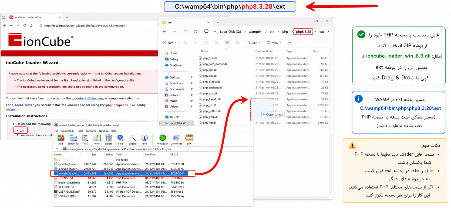
Task: Go up one folder in WinRAR path bar
Action: coord(57,149)
